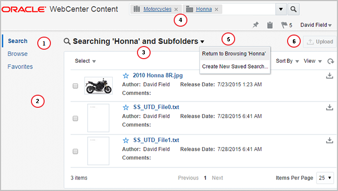Remove the Honna folder filter
338x191 pixels.
[216, 9]
